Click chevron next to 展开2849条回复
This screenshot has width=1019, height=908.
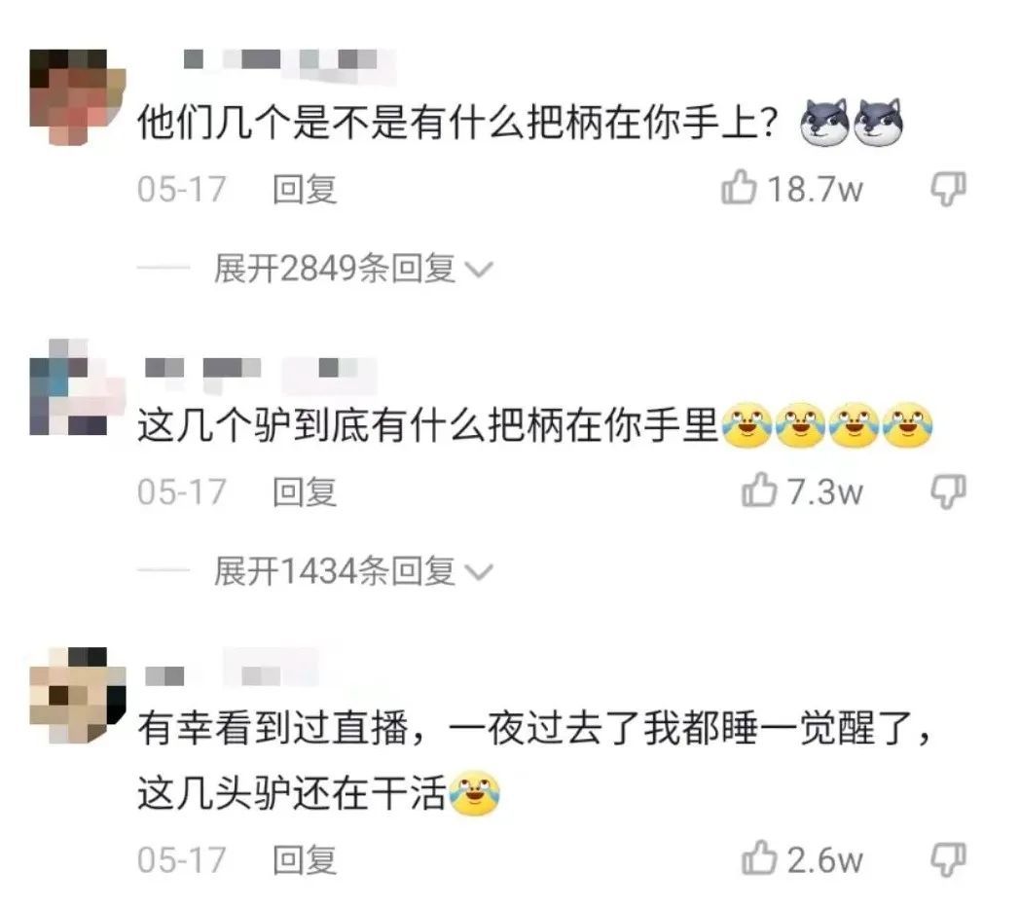(x=480, y=270)
